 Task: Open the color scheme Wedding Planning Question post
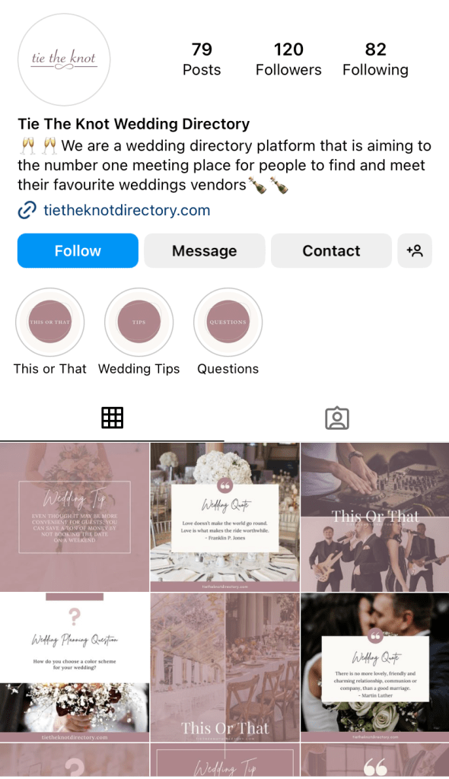75,667
